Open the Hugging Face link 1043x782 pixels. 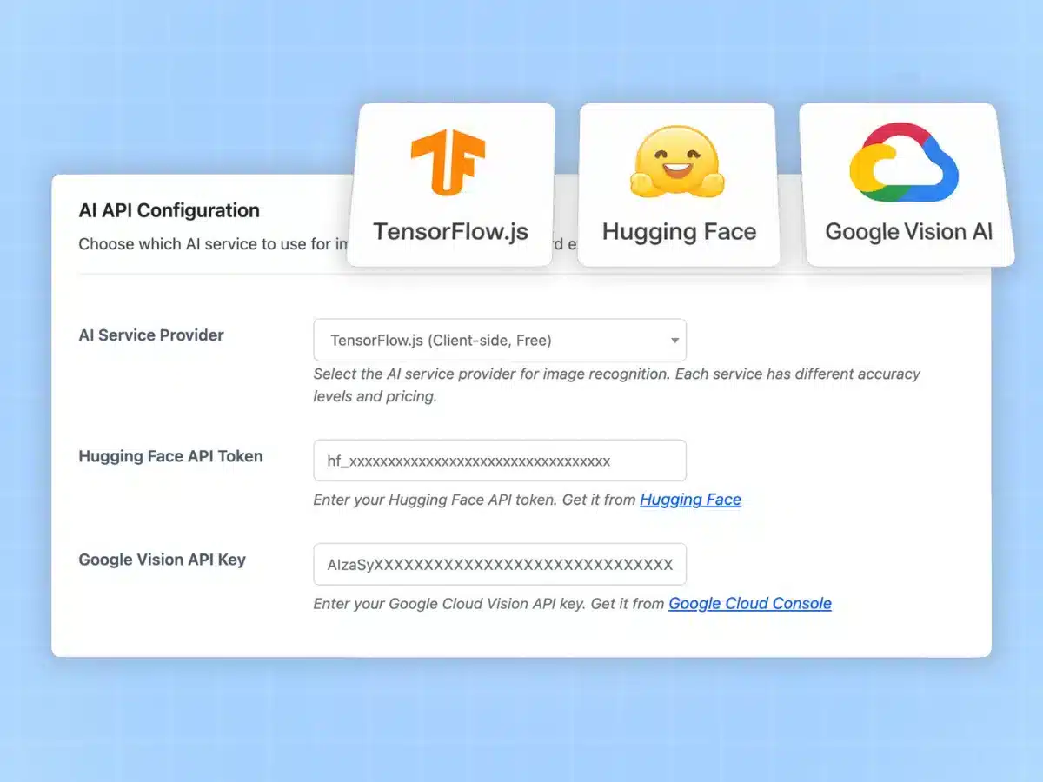tap(691, 500)
